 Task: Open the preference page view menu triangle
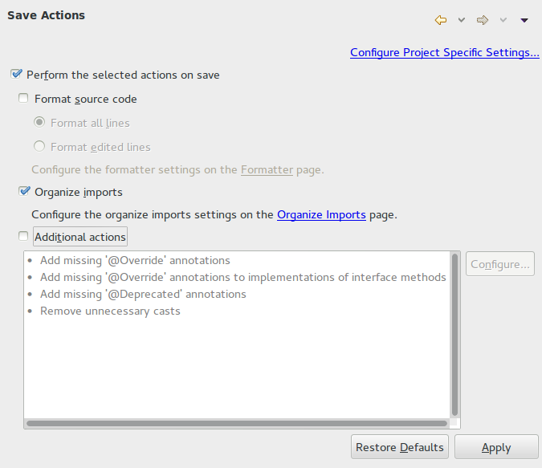click(x=524, y=20)
